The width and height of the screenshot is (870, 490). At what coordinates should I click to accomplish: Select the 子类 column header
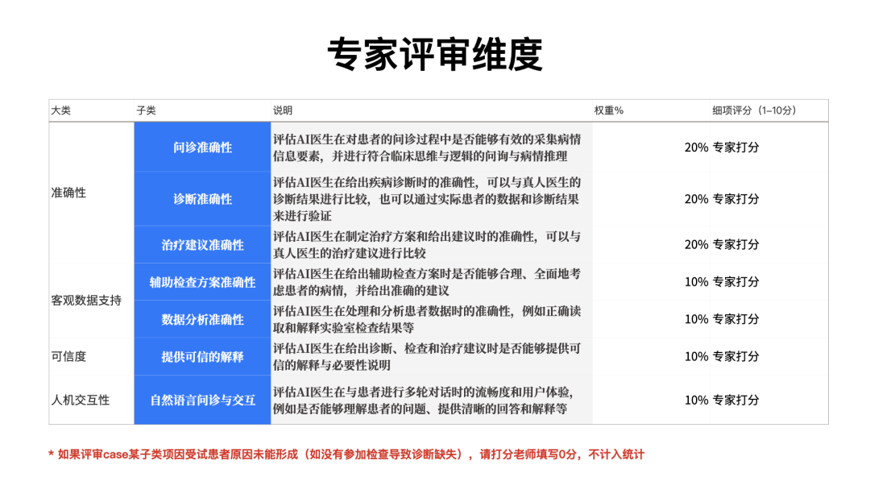click(x=146, y=110)
